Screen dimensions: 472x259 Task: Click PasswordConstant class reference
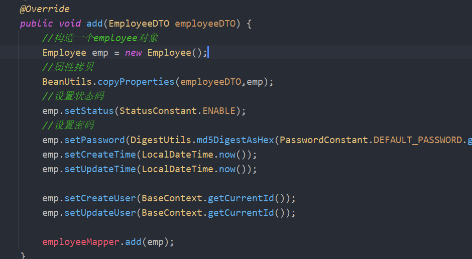click(324, 140)
